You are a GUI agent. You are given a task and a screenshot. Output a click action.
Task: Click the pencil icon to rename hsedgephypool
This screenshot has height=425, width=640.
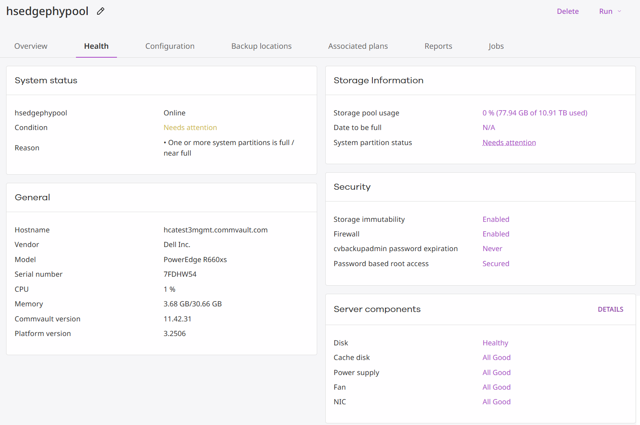pyautogui.click(x=101, y=11)
